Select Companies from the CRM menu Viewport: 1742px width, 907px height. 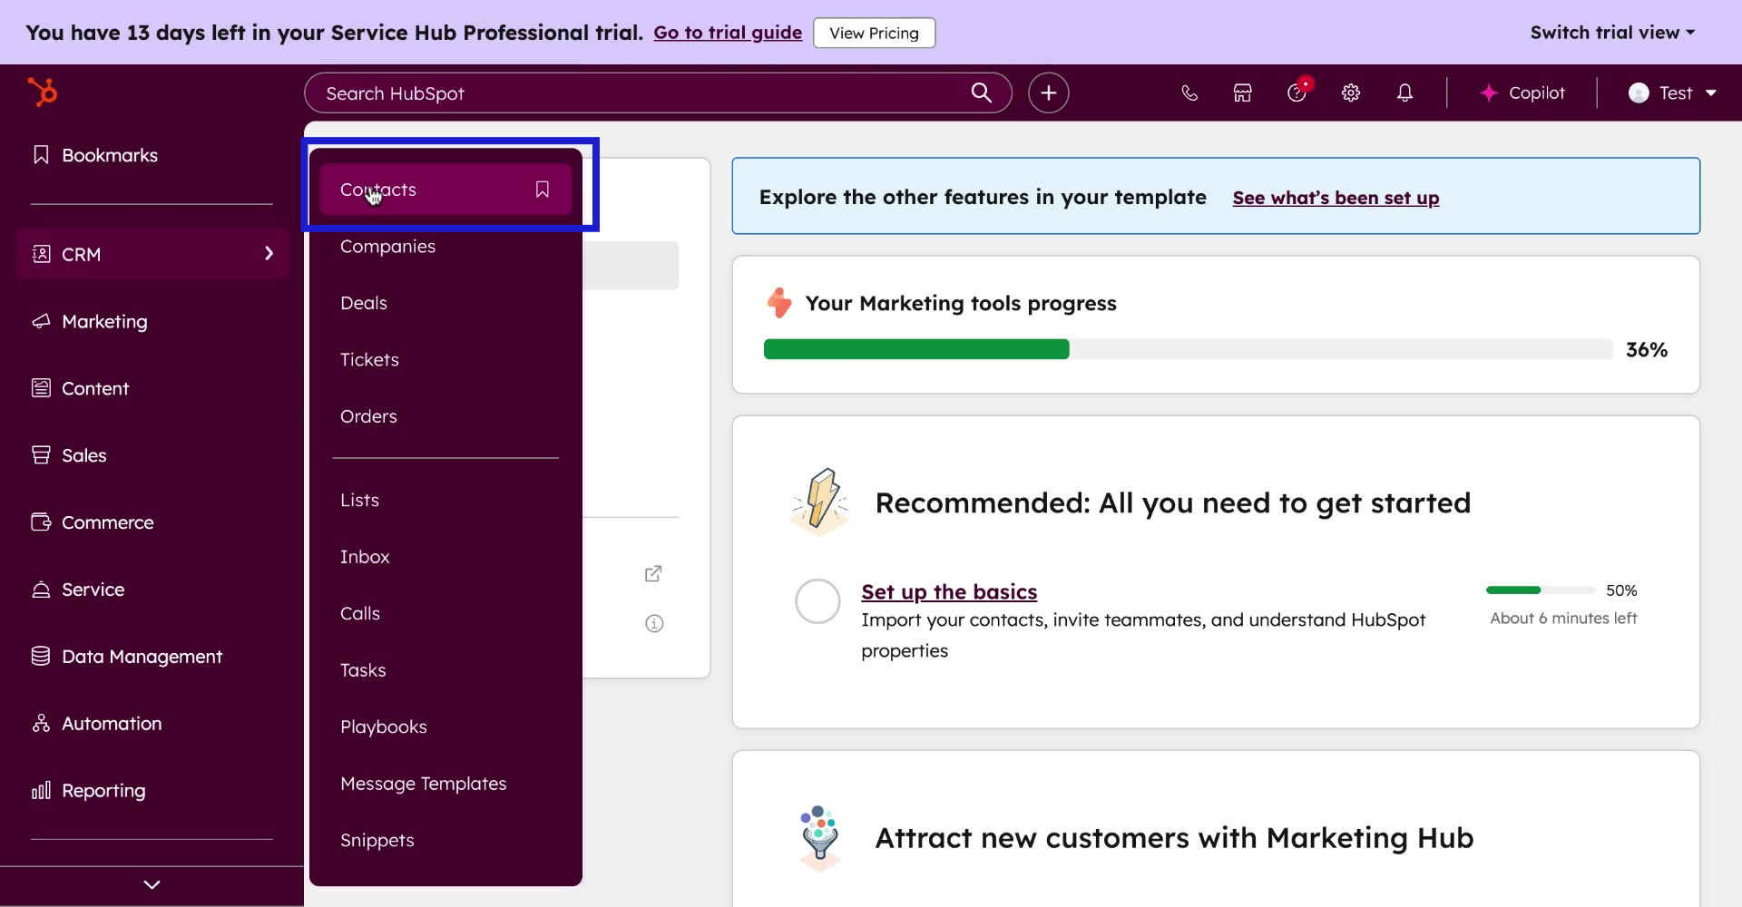tap(387, 246)
